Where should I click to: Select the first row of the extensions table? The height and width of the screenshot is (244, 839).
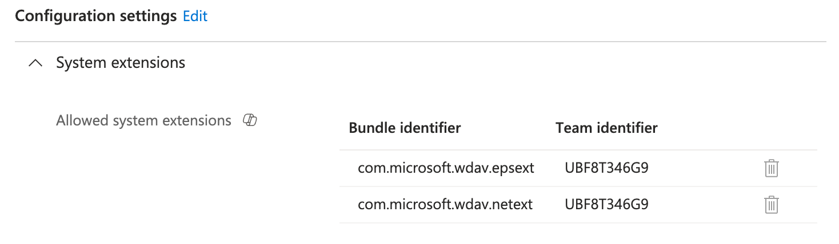[x=686, y=168]
